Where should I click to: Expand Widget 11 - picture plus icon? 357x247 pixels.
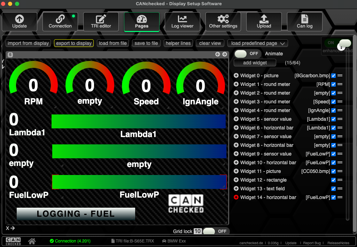pos(236,171)
